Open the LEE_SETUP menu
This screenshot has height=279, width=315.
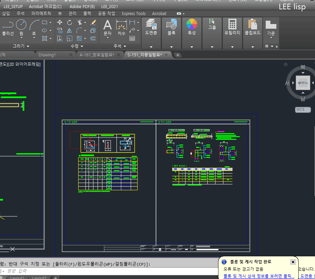pyautogui.click(x=13, y=6)
